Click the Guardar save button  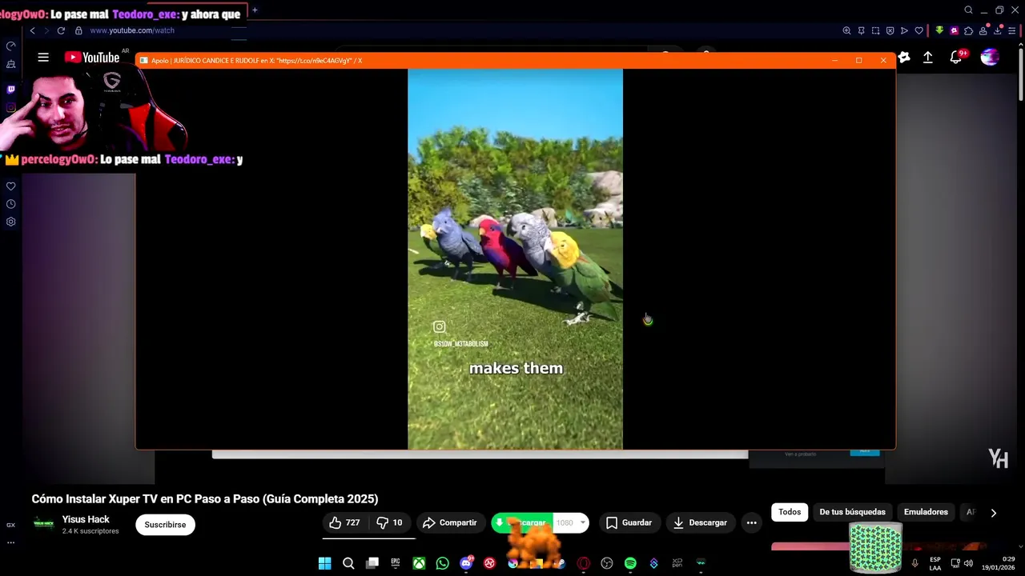coord(629,522)
